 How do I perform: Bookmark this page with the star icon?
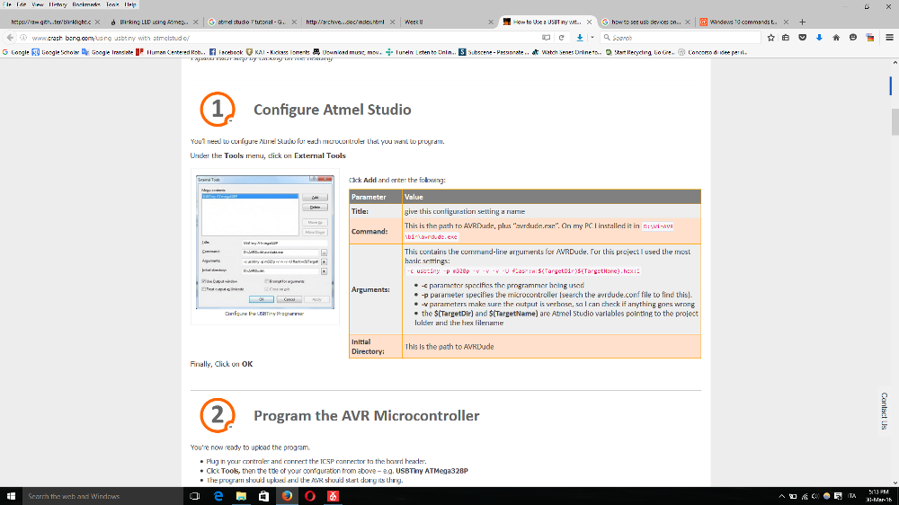click(x=770, y=37)
